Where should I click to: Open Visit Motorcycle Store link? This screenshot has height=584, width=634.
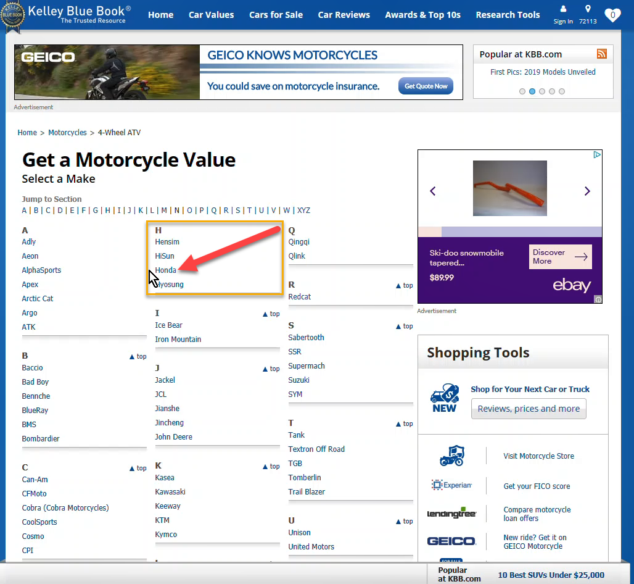click(x=538, y=456)
